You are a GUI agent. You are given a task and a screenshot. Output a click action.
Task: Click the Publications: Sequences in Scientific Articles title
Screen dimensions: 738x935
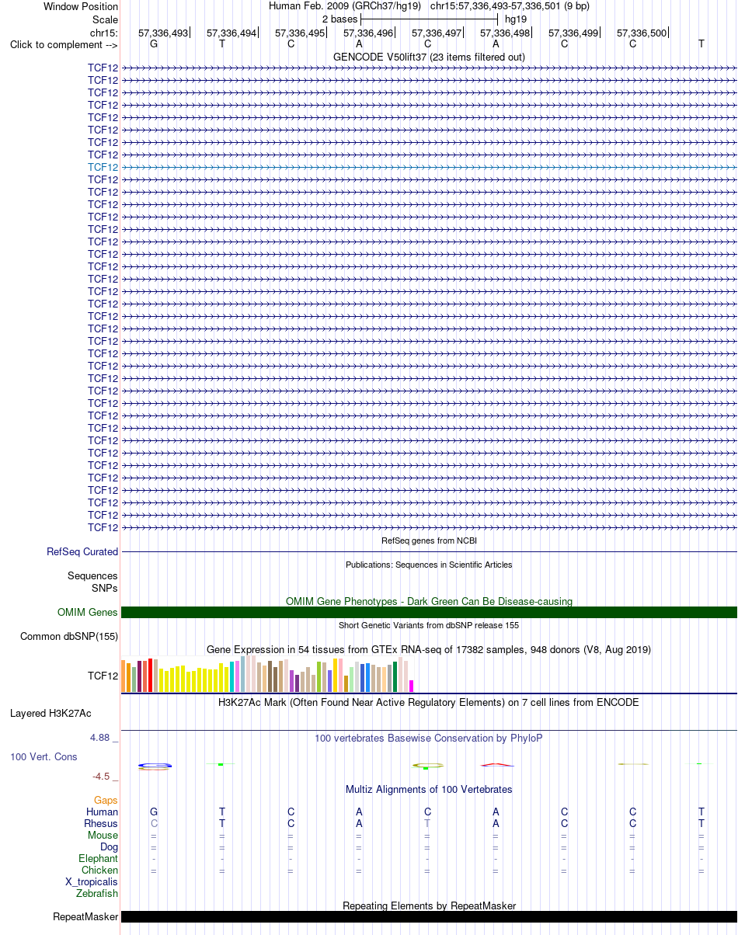tap(429, 565)
